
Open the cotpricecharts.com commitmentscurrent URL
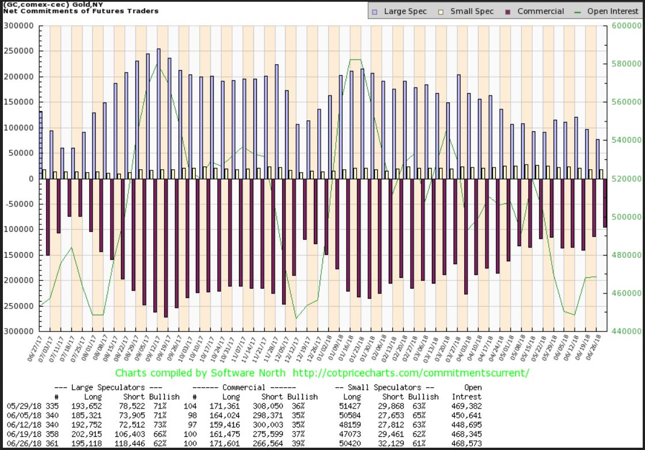(411, 373)
